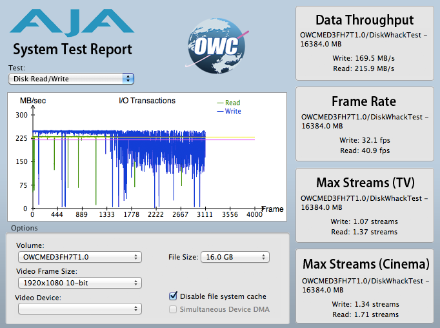Image resolution: width=440 pixels, height=328 pixels.
Task: Open the empty Video Device dropdown
Action: coord(79,309)
